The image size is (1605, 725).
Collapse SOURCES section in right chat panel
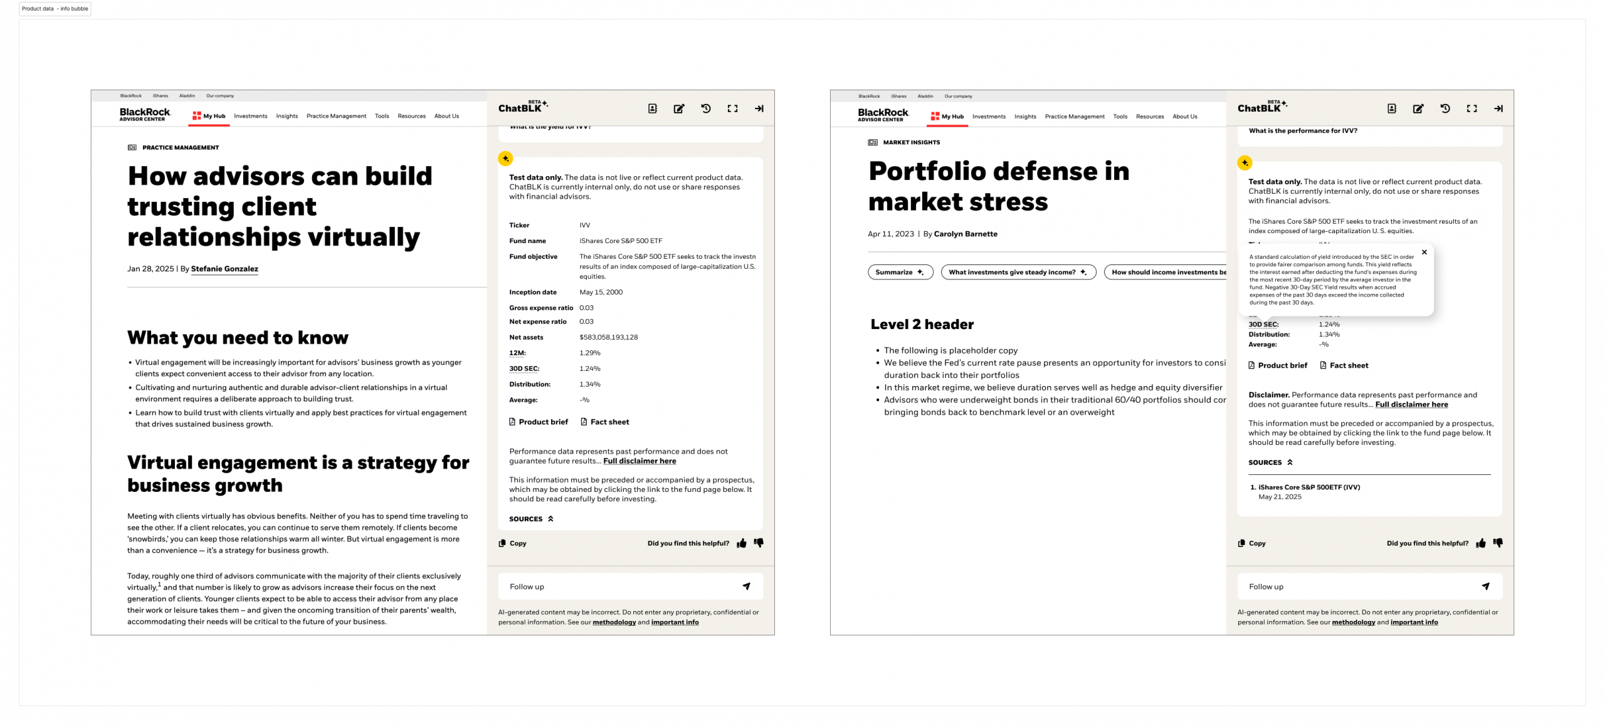click(1270, 462)
